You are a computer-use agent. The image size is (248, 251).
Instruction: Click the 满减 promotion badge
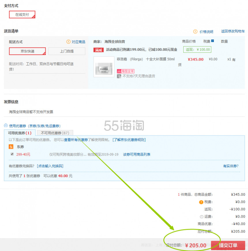tap(98, 50)
